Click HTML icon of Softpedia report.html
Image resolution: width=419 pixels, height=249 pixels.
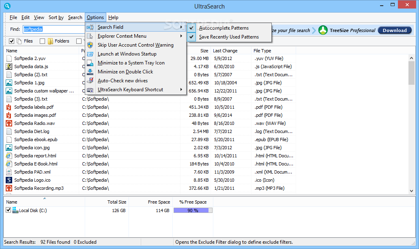click(x=9, y=156)
